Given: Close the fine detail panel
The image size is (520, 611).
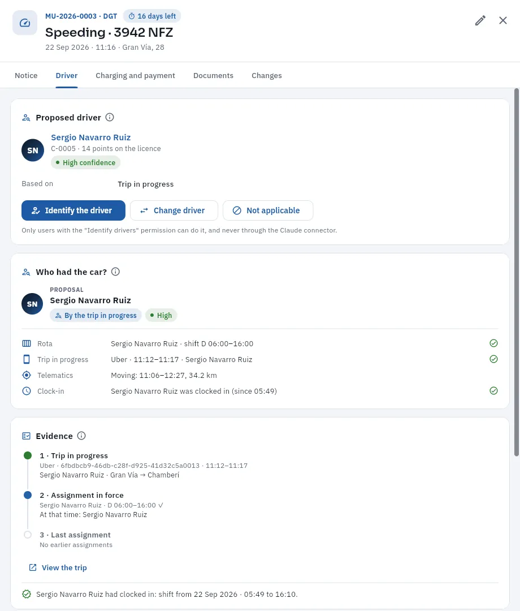Looking at the screenshot, I should [503, 20].
